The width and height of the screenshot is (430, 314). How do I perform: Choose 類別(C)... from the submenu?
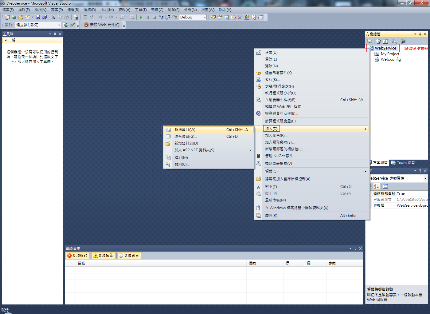pos(208,165)
